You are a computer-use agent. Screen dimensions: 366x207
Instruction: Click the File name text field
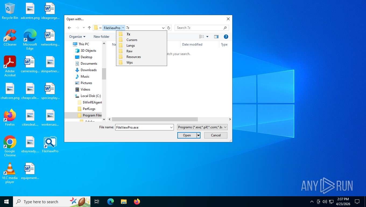(142, 127)
